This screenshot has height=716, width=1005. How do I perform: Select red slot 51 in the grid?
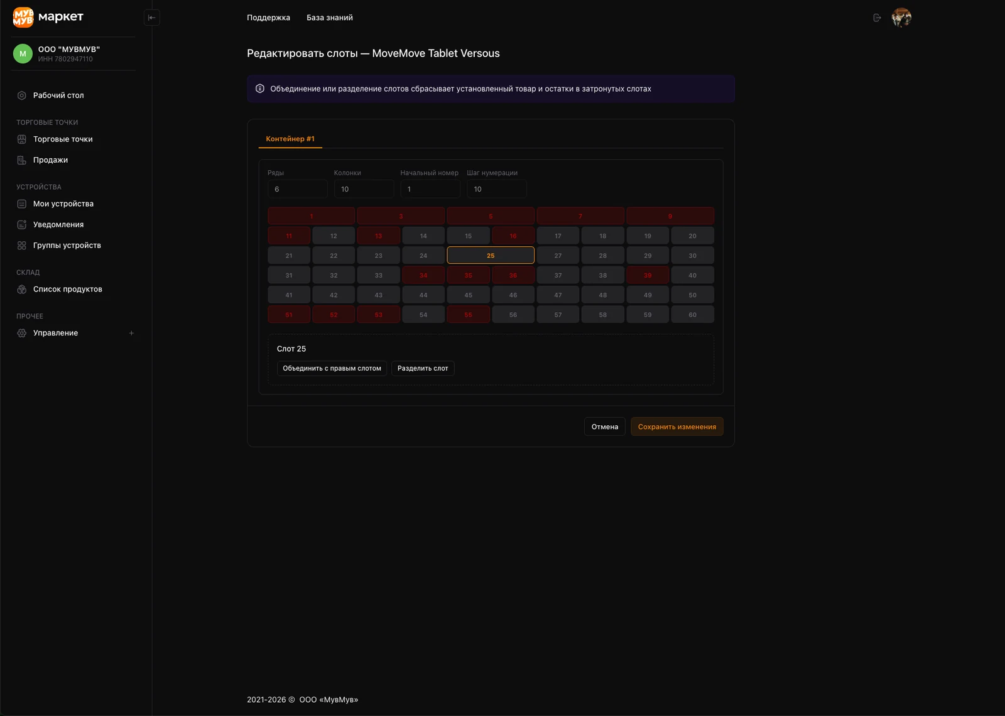pyautogui.click(x=289, y=315)
